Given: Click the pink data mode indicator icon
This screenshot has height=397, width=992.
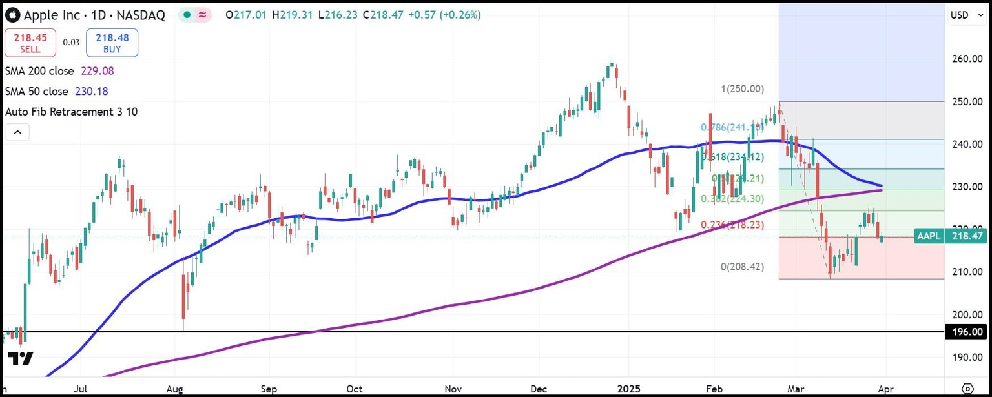Looking at the screenshot, I should coord(203,15).
